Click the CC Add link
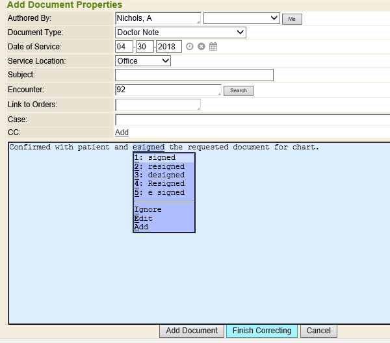Viewport: 390px width, 343px height. [x=122, y=133]
